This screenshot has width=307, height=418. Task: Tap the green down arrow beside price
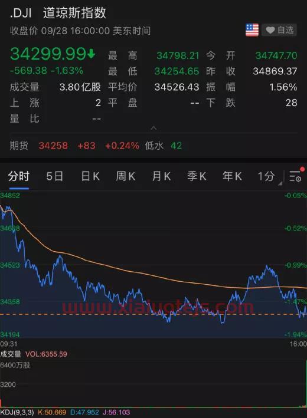(91, 54)
